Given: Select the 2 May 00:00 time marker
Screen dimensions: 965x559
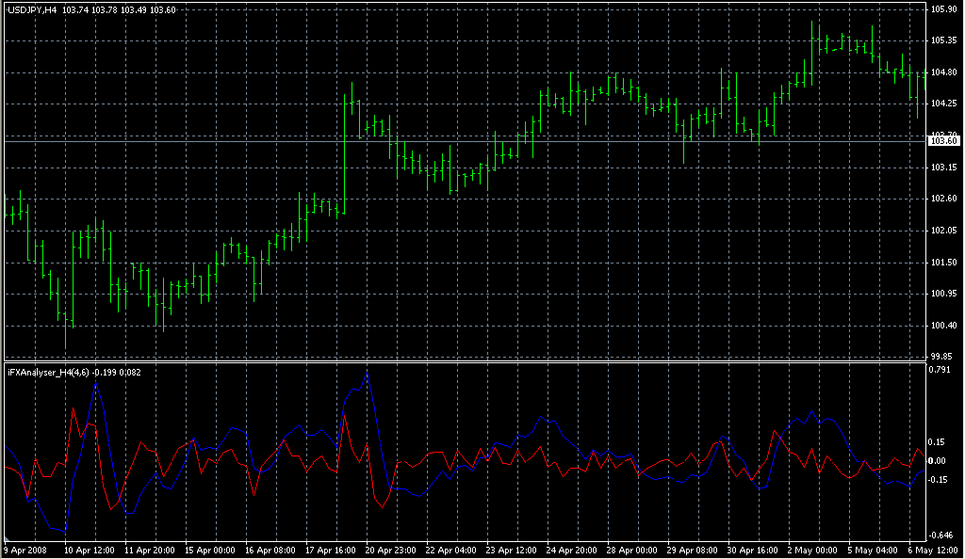Looking at the screenshot, I should [810, 550].
